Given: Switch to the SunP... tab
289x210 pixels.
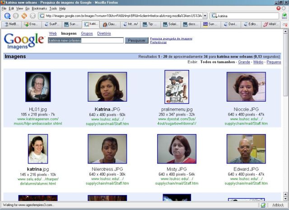Looking at the screenshot, I should click(52, 24).
